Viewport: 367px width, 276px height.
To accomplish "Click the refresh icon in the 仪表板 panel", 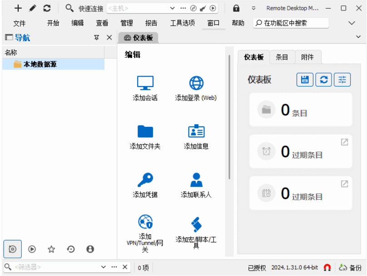I will (x=323, y=79).
